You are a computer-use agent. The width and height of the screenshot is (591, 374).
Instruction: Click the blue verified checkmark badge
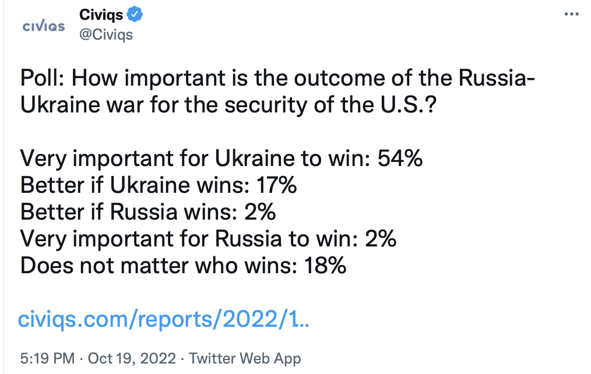tap(135, 15)
